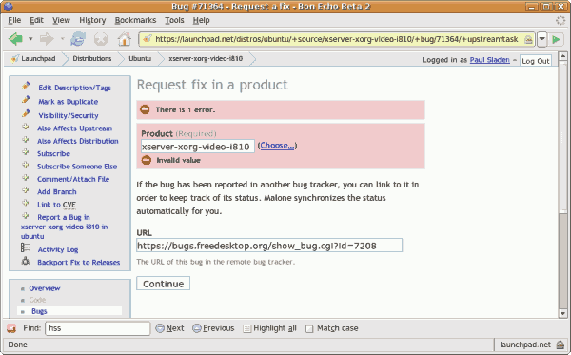571x355 pixels.
Task: Click the pencil icon beside Visibility/Security
Action: coord(26,113)
